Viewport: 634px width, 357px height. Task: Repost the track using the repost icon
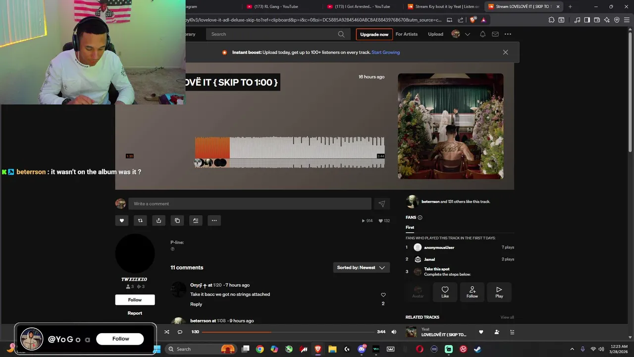pos(140,221)
